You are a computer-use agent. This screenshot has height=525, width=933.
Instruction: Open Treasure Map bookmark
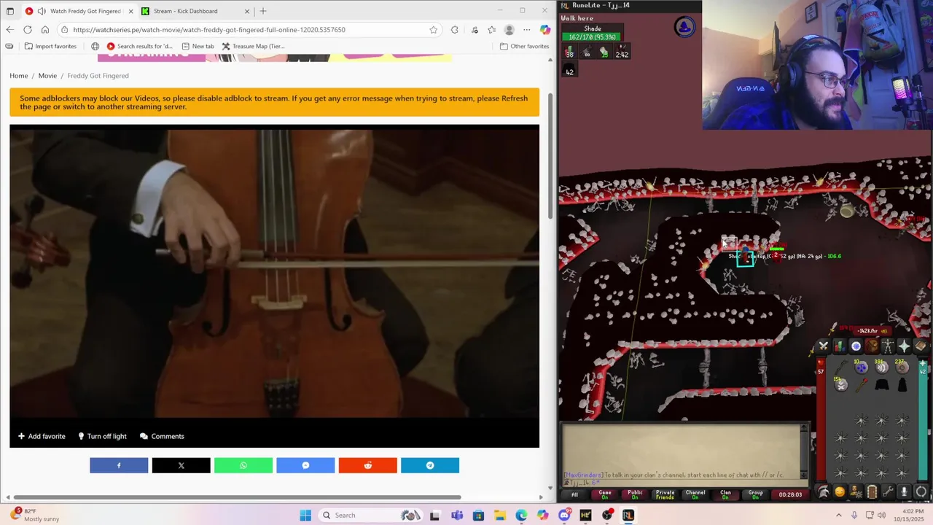point(253,46)
